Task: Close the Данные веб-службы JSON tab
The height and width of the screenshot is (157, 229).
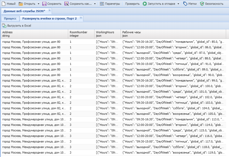Action: tap(49, 11)
